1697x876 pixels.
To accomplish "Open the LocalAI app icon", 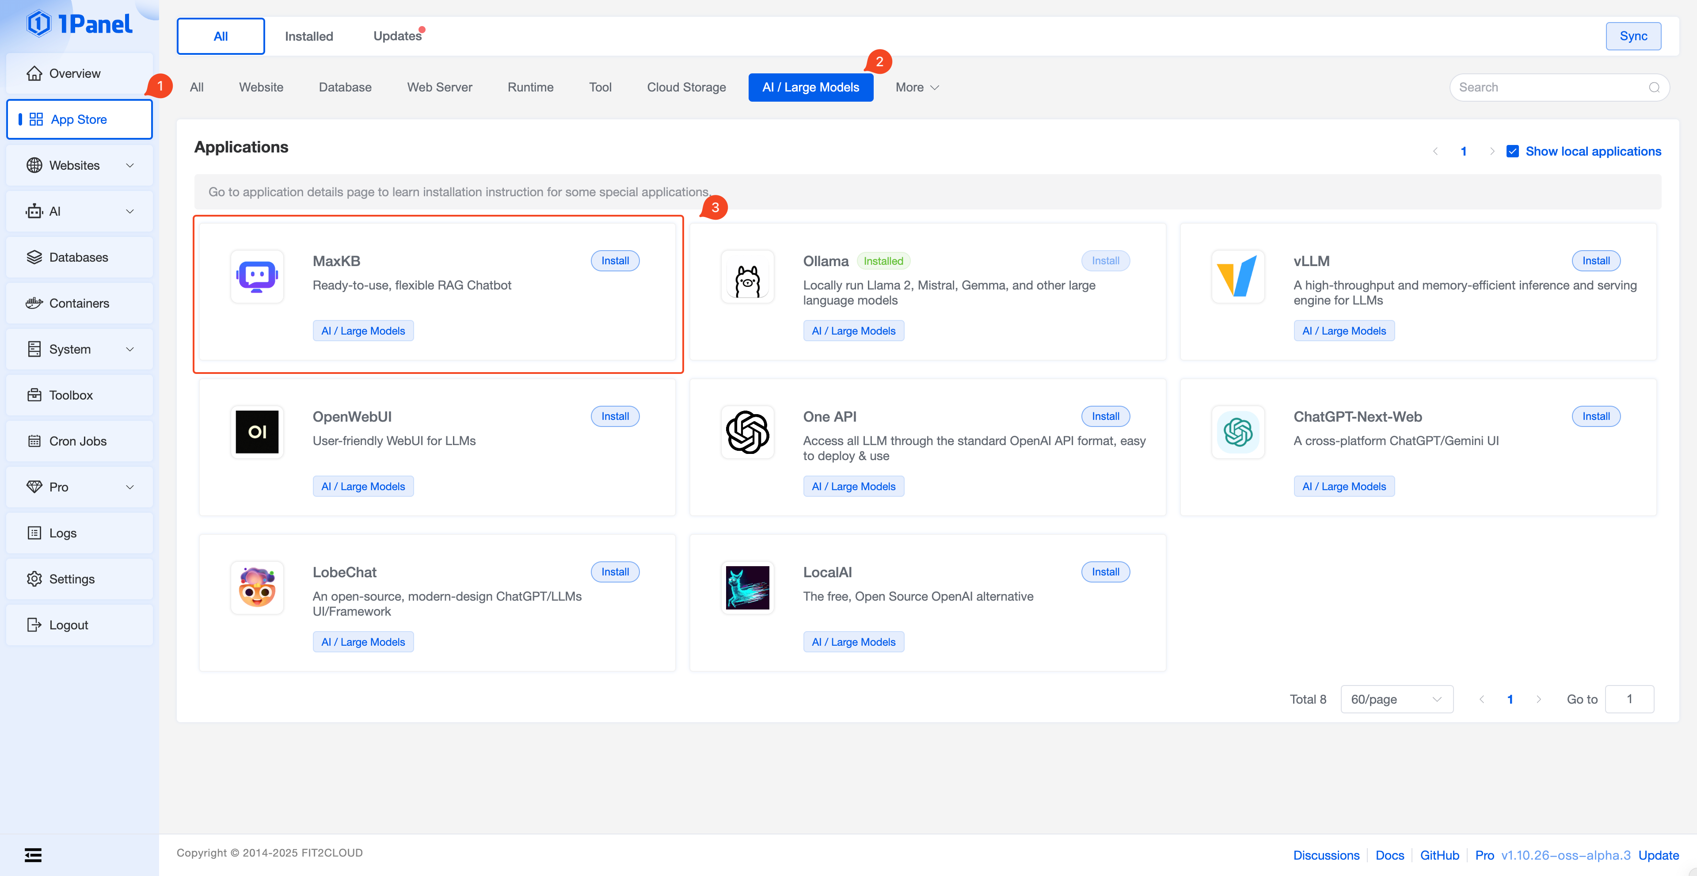I will pos(748,587).
